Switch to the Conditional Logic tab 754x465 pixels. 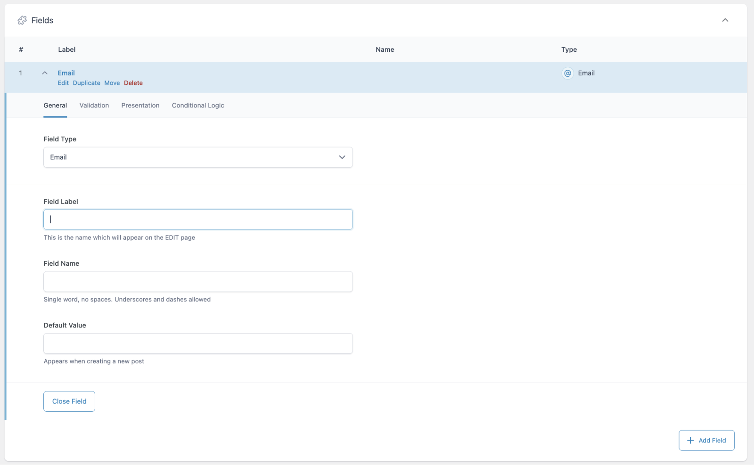pyautogui.click(x=197, y=105)
